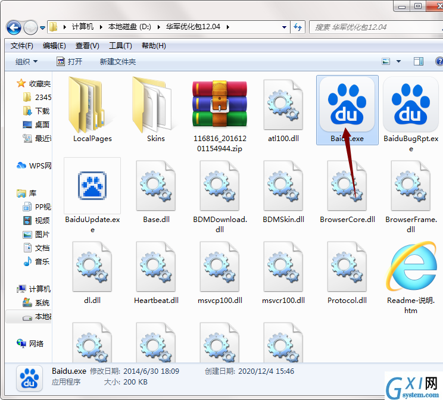The width and height of the screenshot is (443, 400).
Task: Open the 音乐 library
Action: 37,261
